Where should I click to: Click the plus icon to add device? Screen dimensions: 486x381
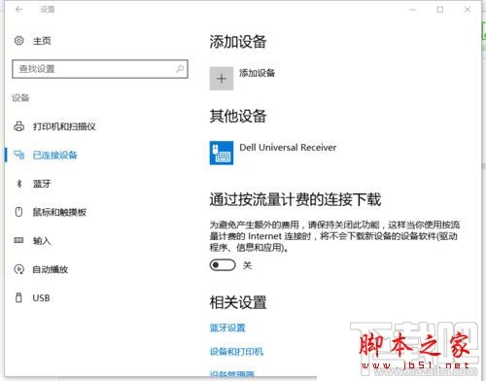(222, 79)
